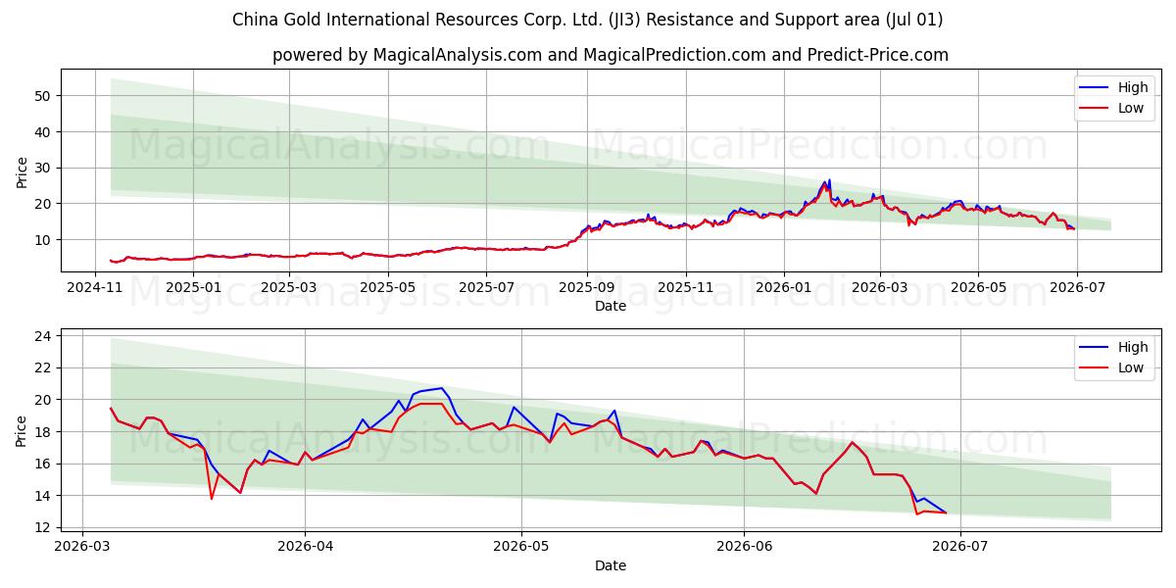Image resolution: width=1176 pixels, height=588 pixels.
Task: Click the chart title mentioning China Gold International
Action: pyautogui.click(x=588, y=20)
